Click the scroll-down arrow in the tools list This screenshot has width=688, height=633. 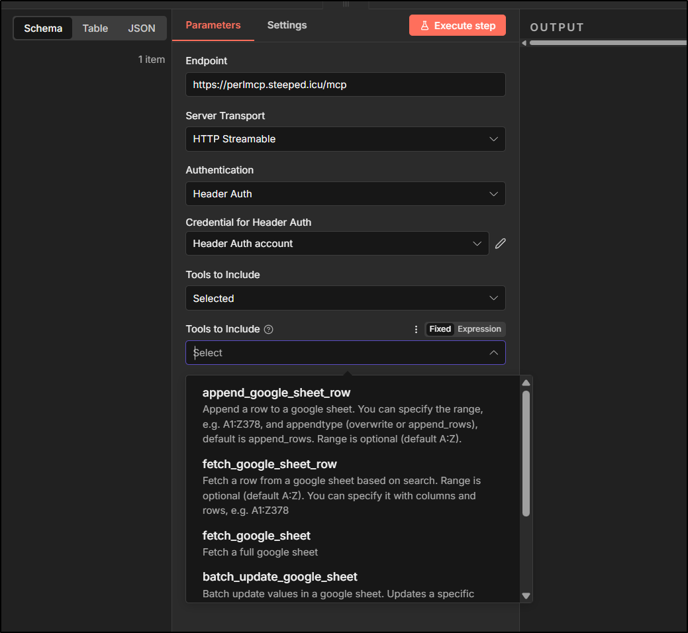526,595
